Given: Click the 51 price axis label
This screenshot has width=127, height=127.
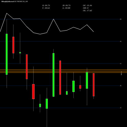Looking at the screenshot, I should [x=121, y=19].
